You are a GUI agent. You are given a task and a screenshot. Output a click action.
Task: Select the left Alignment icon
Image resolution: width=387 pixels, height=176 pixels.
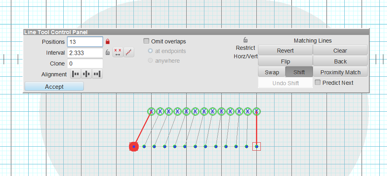click(76, 74)
